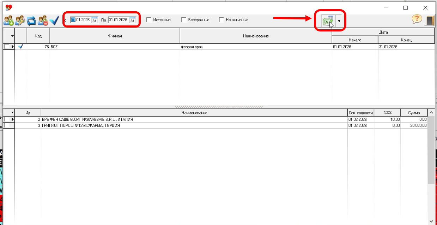Click the expiry date of БРУФЕН row
Screen dimensions: 437x225
pyautogui.click(x=361, y=119)
